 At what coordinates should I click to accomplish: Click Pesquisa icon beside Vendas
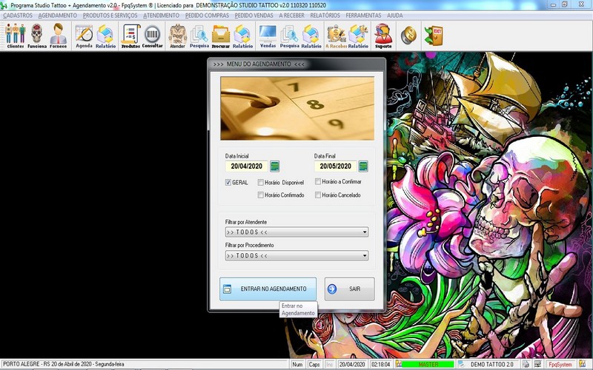click(x=289, y=36)
